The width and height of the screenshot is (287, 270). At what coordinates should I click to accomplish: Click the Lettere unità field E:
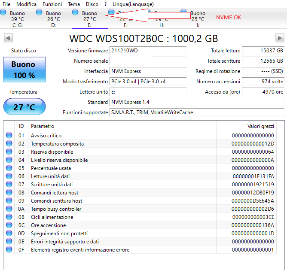[x=148, y=92]
